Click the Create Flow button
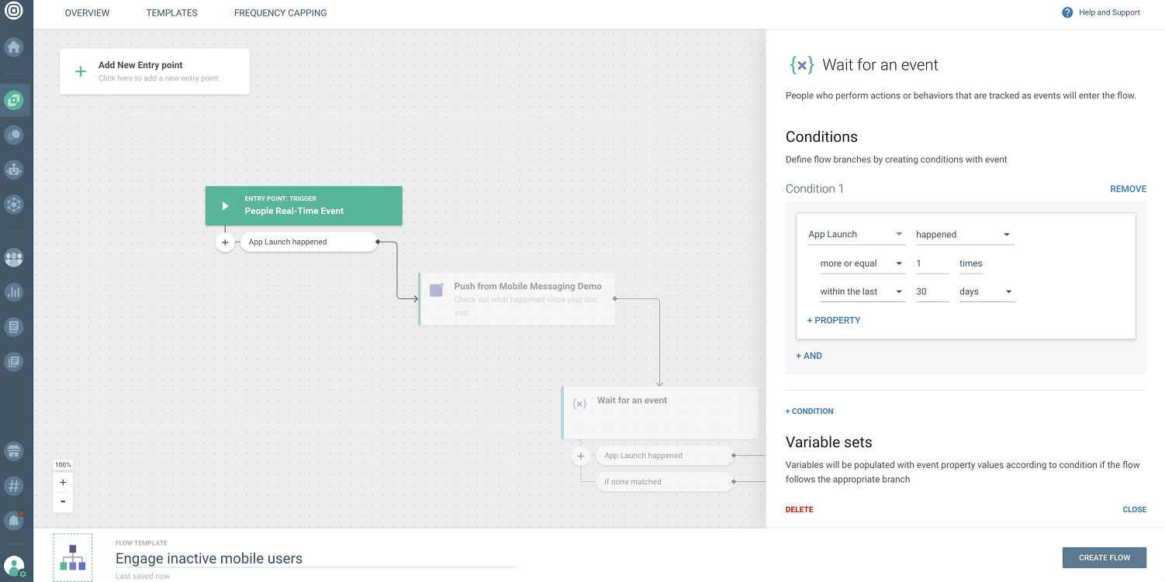 pyautogui.click(x=1104, y=557)
